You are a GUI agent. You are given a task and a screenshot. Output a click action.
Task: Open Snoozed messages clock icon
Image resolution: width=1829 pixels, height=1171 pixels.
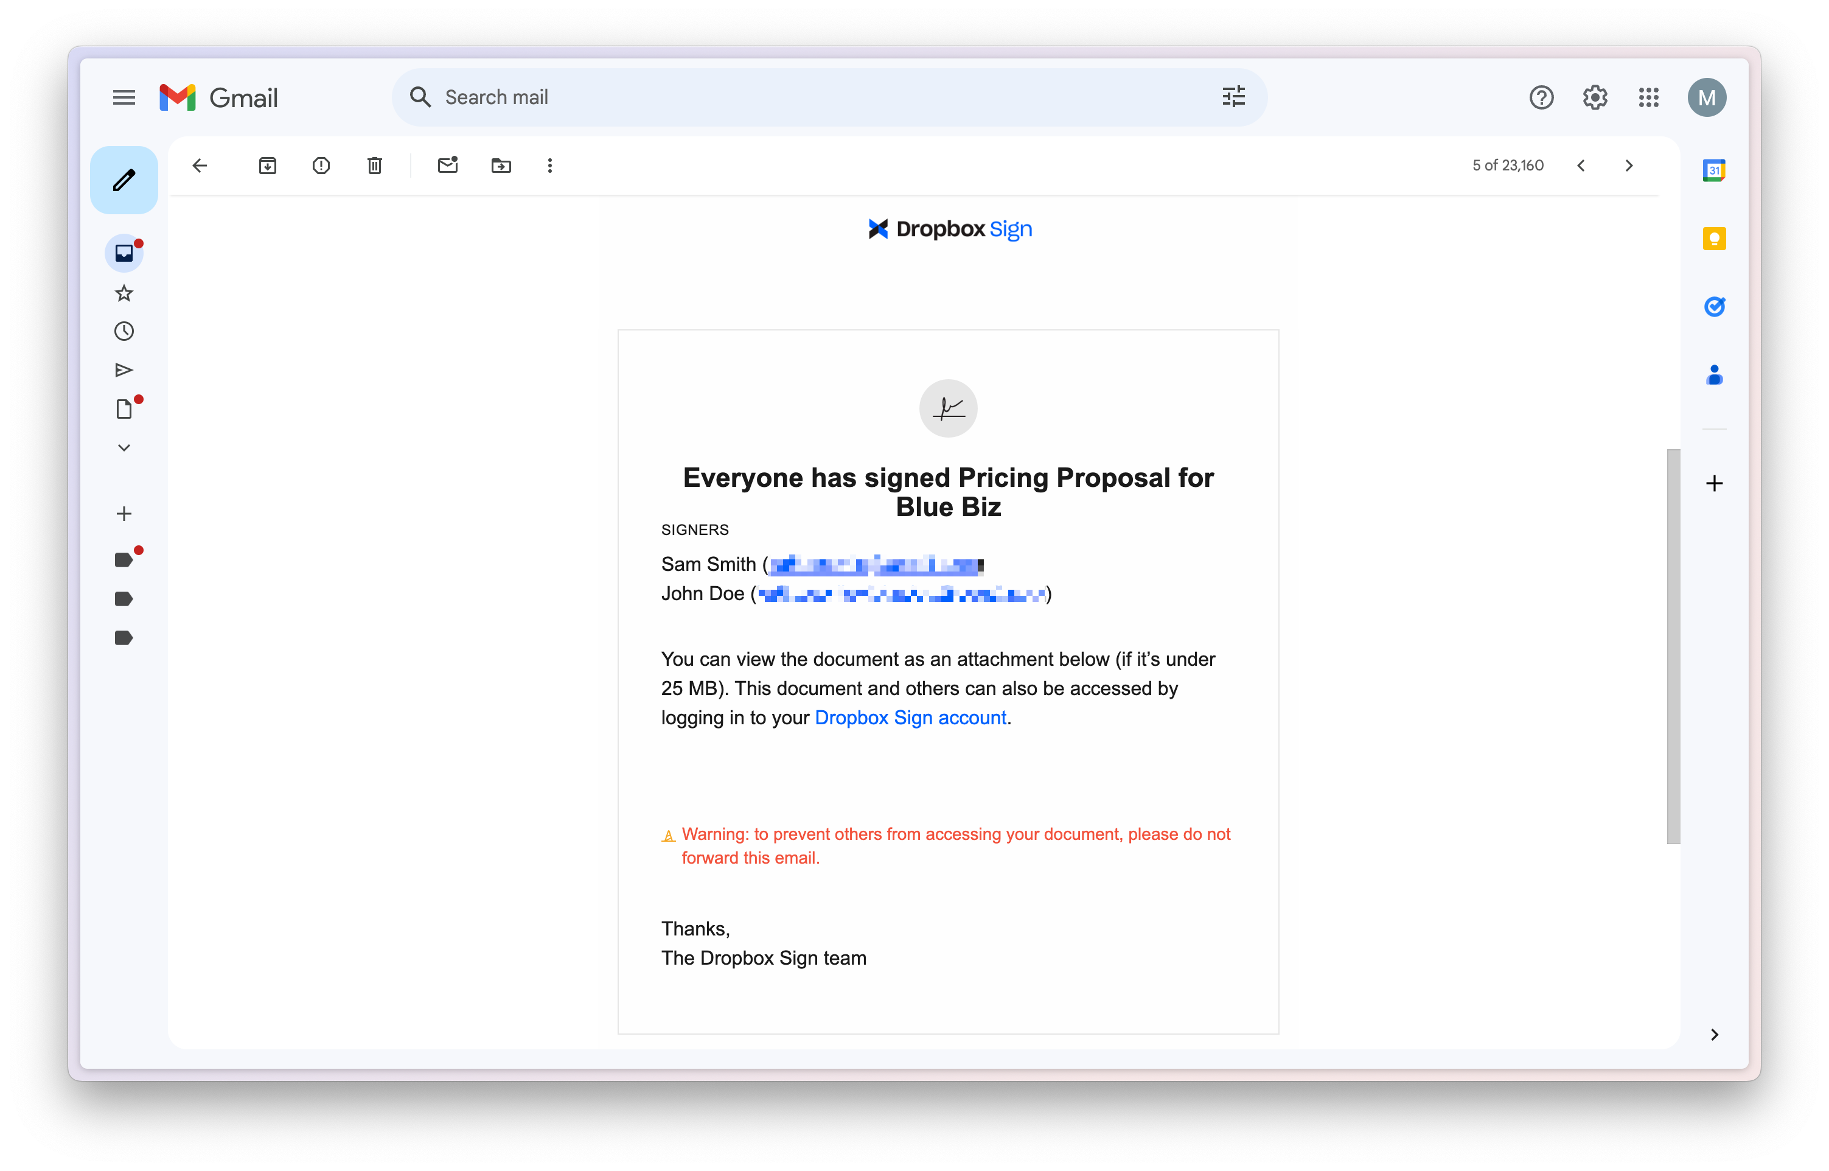[124, 330]
